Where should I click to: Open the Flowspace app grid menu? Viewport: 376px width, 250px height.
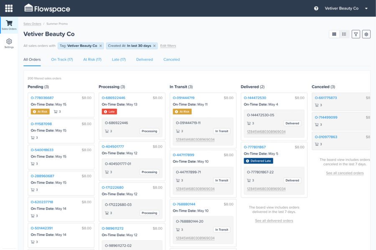[x=9, y=8]
